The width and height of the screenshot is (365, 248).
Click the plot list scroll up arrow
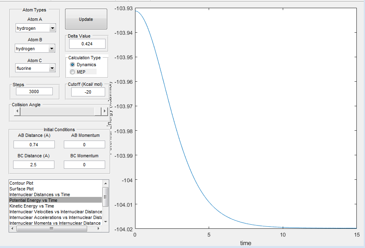click(x=106, y=183)
